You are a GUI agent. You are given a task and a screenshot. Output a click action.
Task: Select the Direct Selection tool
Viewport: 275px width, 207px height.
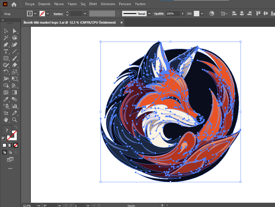coord(15,31)
